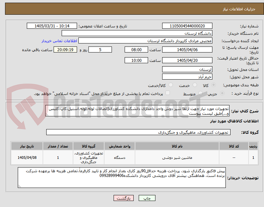The width and height of the screenshot is (264, 207).
Task: Click the response deadline date 1405/04/06
Action: pyautogui.click(x=187, y=49)
